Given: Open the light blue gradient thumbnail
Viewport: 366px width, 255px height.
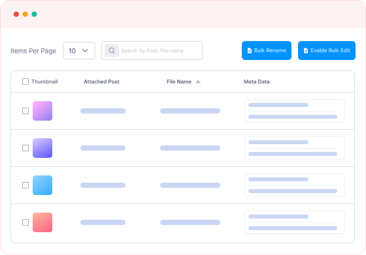Looking at the screenshot, I should click(x=42, y=185).
